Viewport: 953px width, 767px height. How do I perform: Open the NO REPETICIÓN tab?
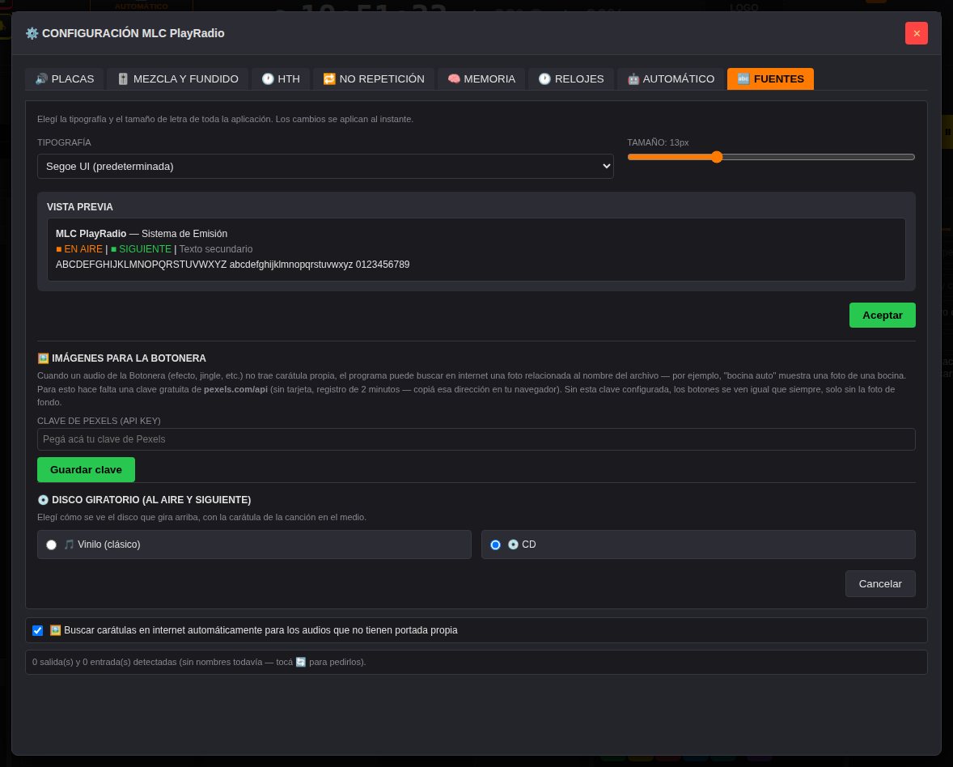[374, 79]
